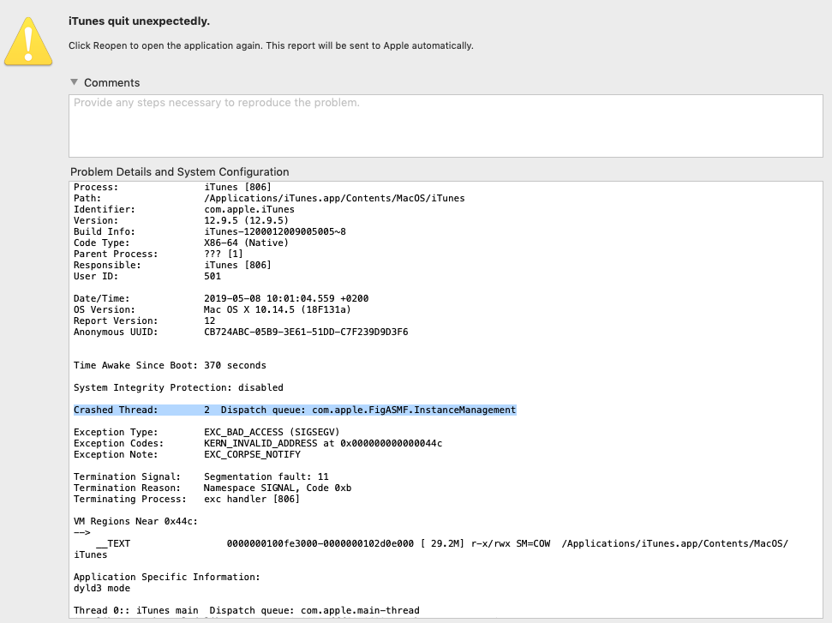Click the 'Time Awake Since Boot: 370 seconds' line
Viewport: 832px width, 623px height.
click(170, 365)
